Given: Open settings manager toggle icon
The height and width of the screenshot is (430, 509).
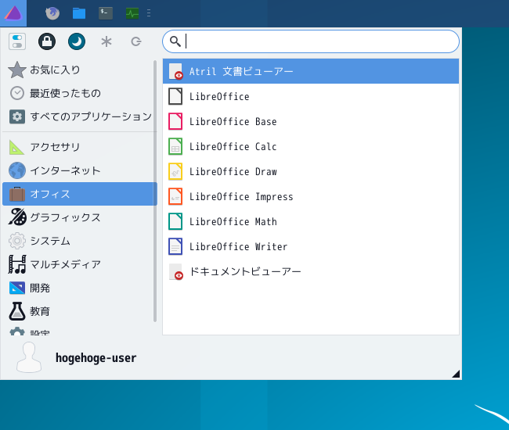Looking at the screenshot, I should [x=17, y=41].
